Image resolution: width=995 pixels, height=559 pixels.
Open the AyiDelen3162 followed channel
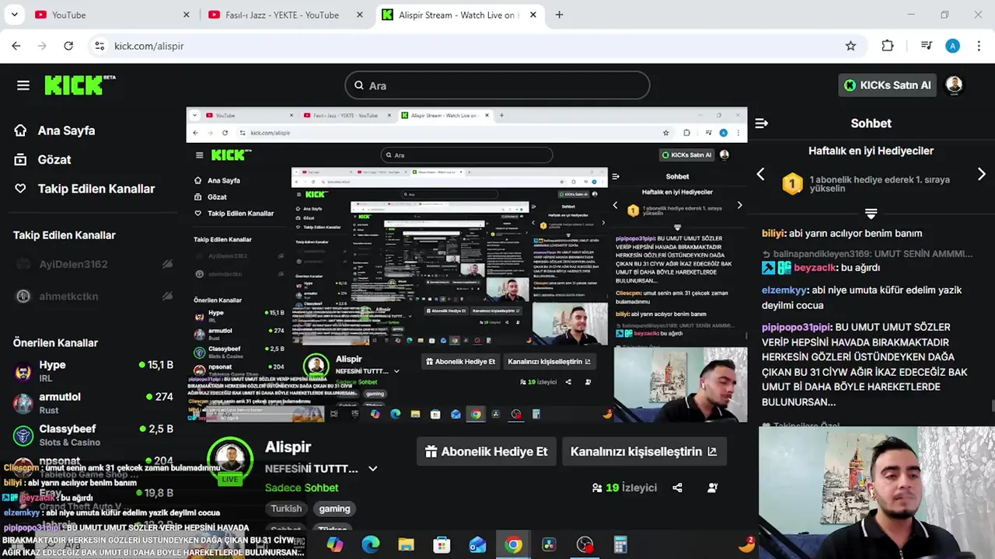point(73,264)
